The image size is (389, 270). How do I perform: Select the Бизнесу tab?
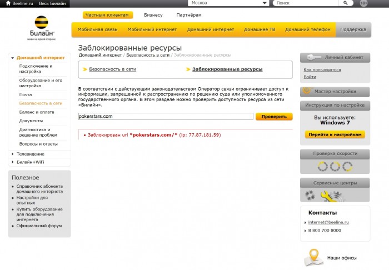coord(153,15)
